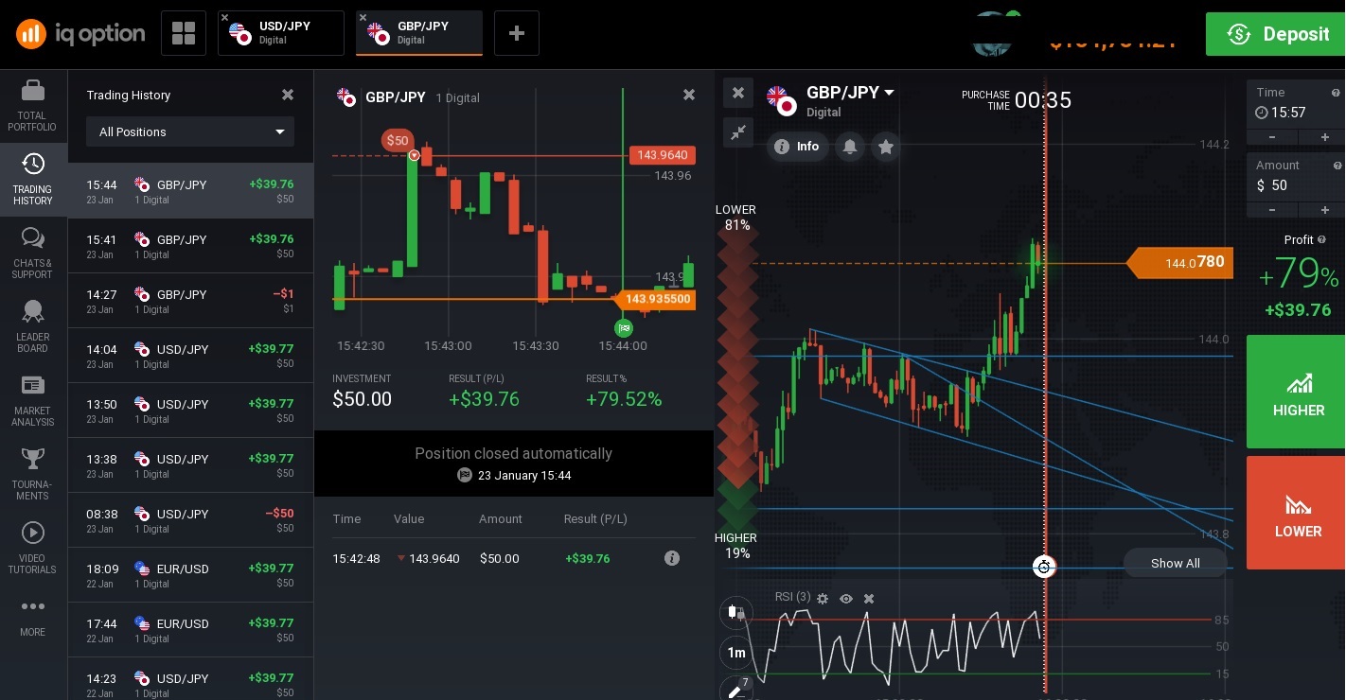Click the bell alert icon on chart
The image size is (1346, 700).
850,147
